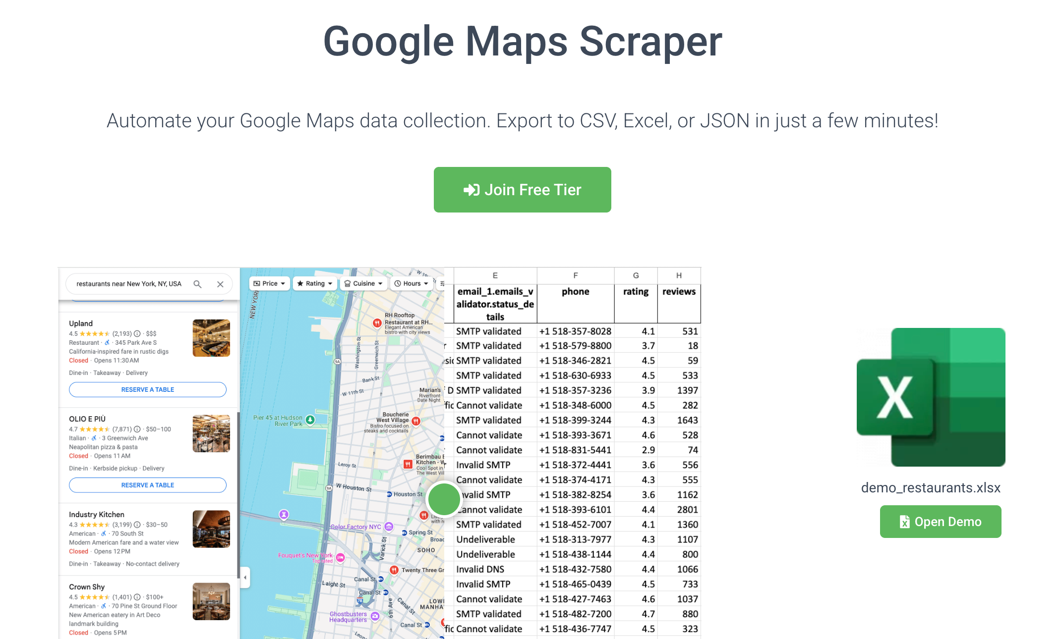This screenshot has width=1062, height=639.
Task: Open the Cuisine filter dropdown
Action: (x=363, y=283)
